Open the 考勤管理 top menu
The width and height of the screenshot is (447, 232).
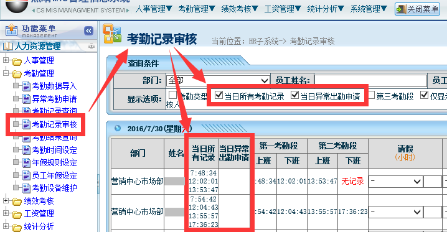pos(196,9)
